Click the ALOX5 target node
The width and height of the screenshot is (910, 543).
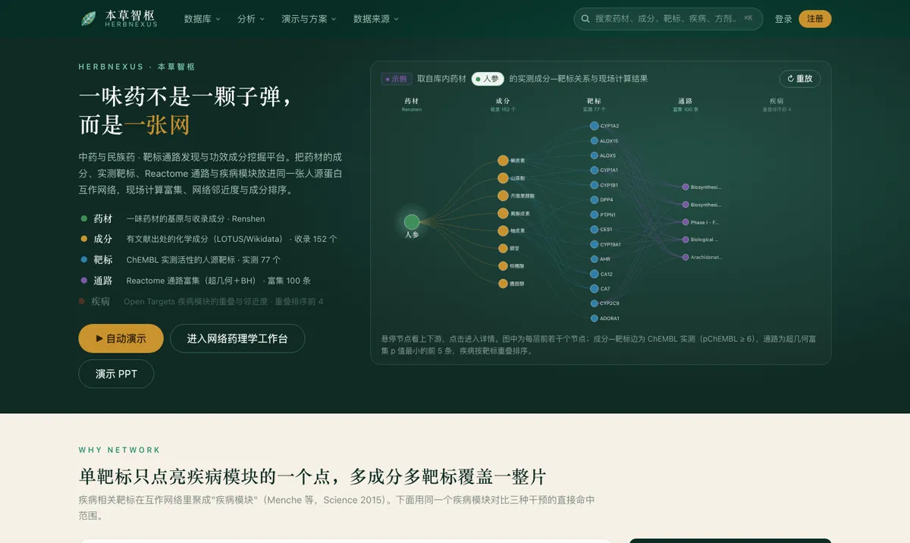pos(595,155)
